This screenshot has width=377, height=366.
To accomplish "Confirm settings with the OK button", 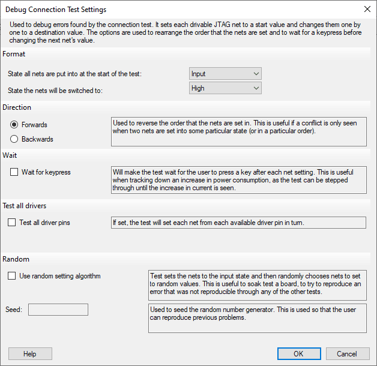I will [x=299, y=353].
